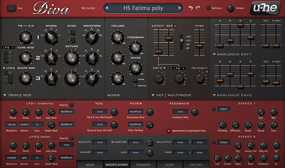The width and height of the screenshot is (285, 168).
Task: Click the Save button icon
Action: (x=12, y=8)
